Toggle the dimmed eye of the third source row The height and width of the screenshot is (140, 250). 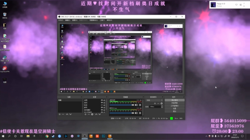coord(102,105)
